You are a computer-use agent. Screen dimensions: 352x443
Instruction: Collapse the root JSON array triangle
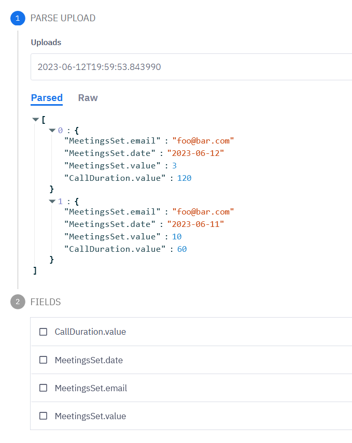[x=35, y=119]
